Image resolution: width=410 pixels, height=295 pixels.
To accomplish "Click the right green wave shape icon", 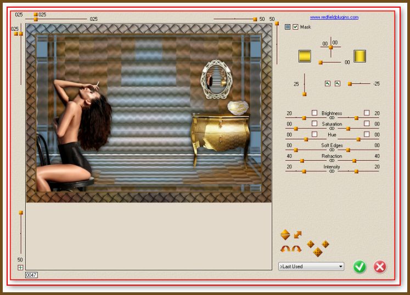I will (x=338, y=83).
